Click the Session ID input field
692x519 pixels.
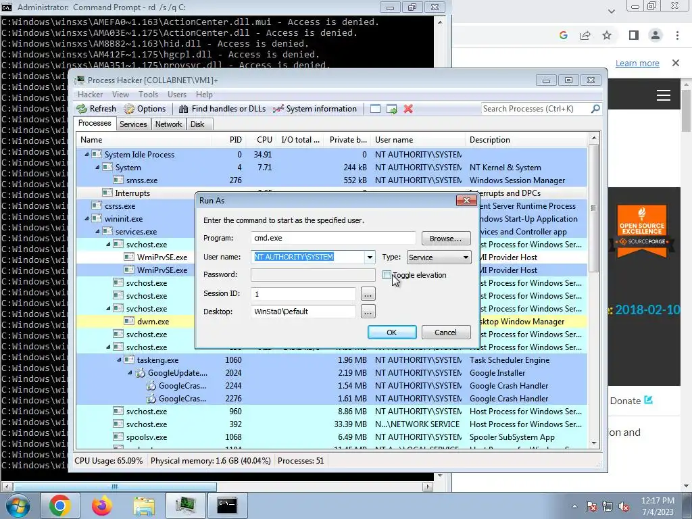pyautogui.click(x=303, y=293)
